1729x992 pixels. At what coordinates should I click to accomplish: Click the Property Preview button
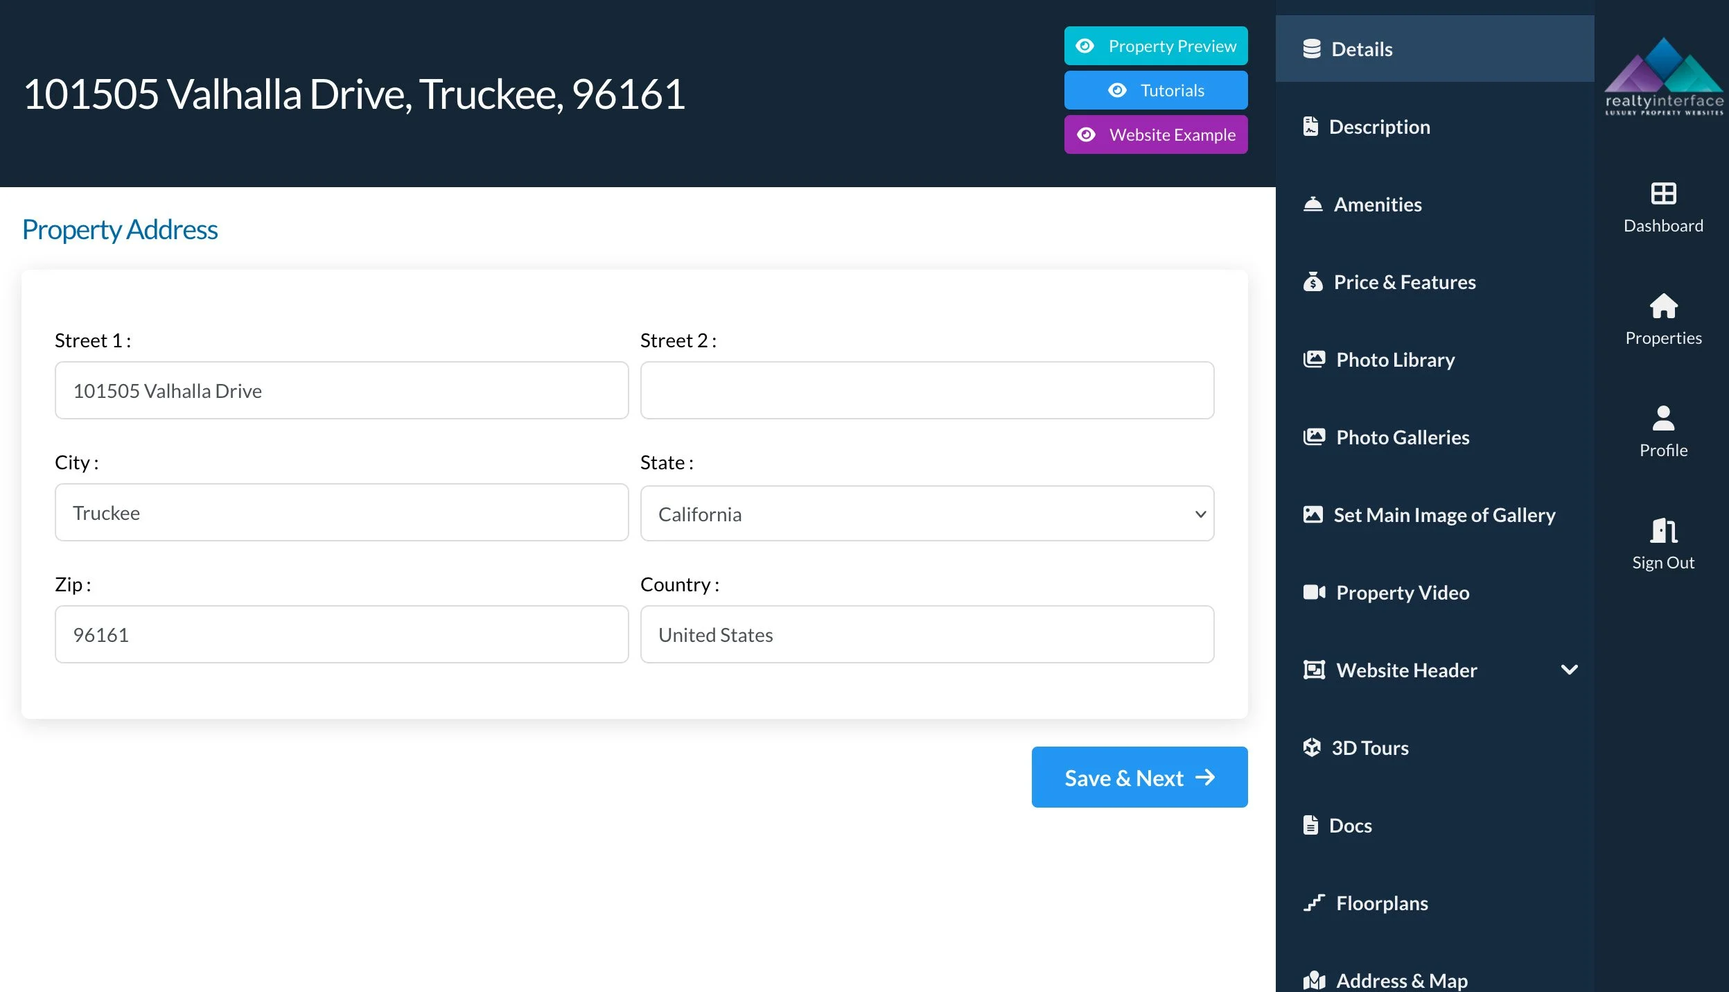coord(1155,46)
